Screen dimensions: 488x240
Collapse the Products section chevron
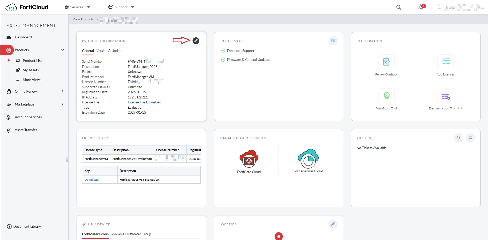(x=63, y=50)
